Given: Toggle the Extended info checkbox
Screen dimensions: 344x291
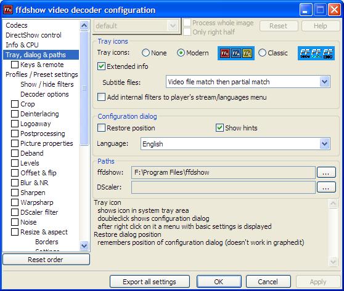Looking at the screenshot, I should (x=101, y=66).
